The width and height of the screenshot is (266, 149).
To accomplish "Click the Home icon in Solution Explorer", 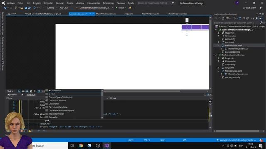I will [223, 18].
